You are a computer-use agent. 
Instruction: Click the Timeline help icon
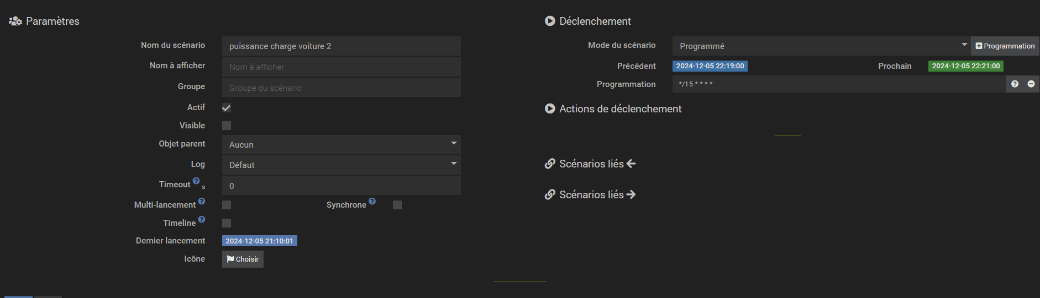tap(202, 219)
